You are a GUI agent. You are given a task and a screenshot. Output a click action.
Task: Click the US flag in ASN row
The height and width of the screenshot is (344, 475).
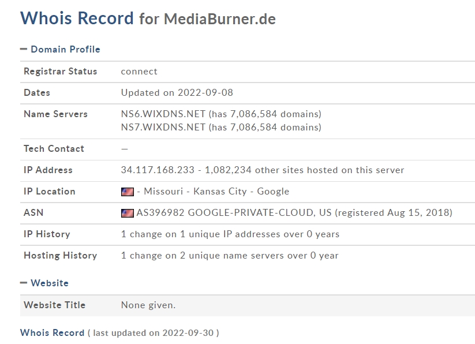pos(127,213)
